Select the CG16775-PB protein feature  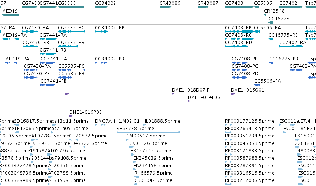pyautogui.click(x=271, y=63)
